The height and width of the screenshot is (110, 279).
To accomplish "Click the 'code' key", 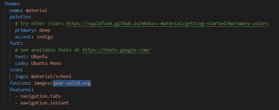I will pyautogui.click(x=20, y=63).
